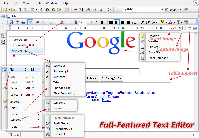Toggle the Edit mode toolbar button

click(30, 22)
